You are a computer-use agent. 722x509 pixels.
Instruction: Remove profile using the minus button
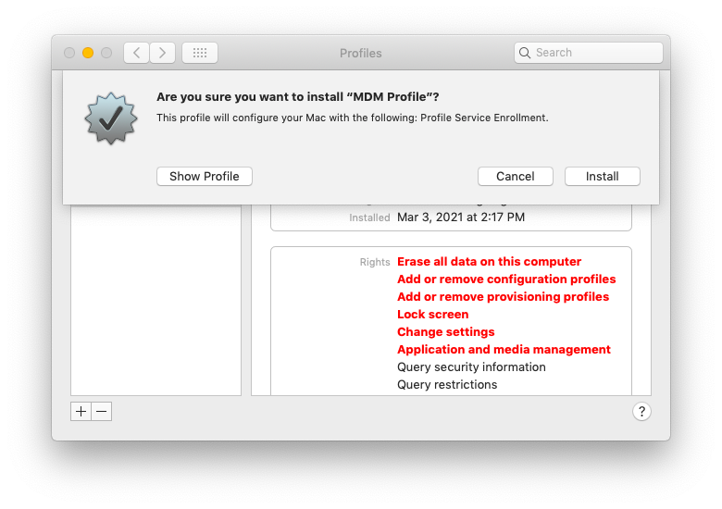(x=102, y=411)
